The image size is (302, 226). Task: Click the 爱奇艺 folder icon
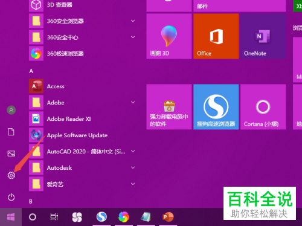tap(36, 184)
